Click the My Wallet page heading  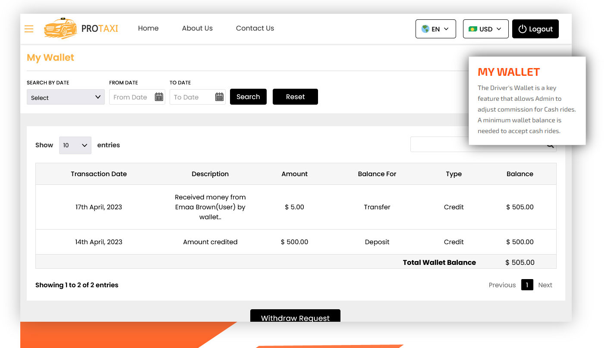50,58
